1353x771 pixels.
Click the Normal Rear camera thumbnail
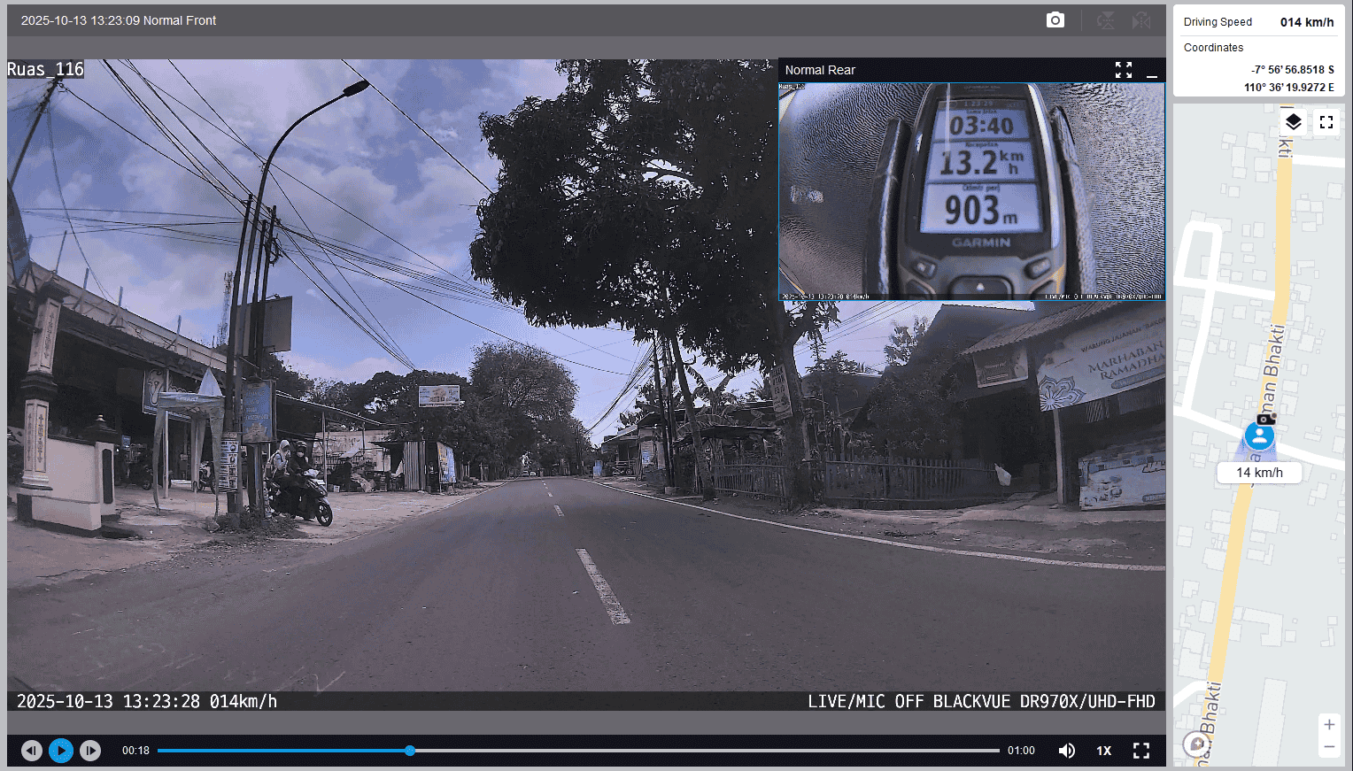click(971, 191)
